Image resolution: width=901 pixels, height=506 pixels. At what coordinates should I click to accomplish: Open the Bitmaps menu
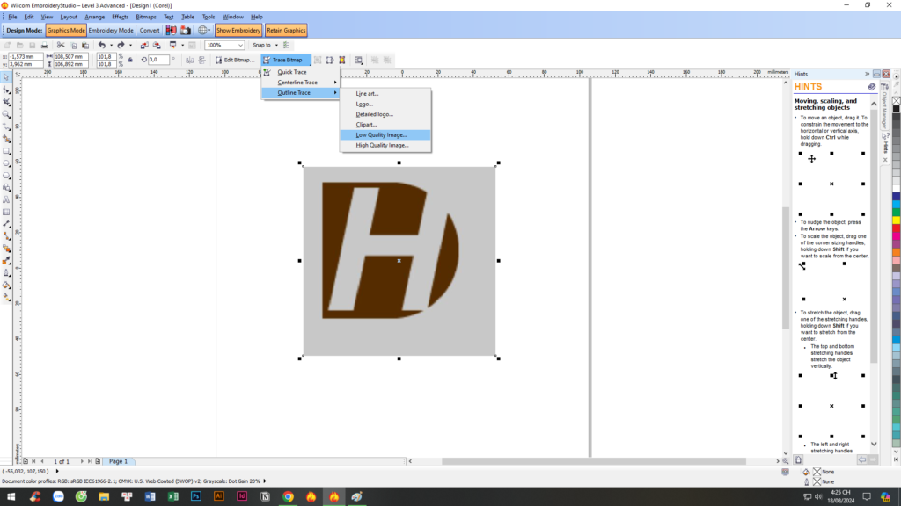(146, 17)
